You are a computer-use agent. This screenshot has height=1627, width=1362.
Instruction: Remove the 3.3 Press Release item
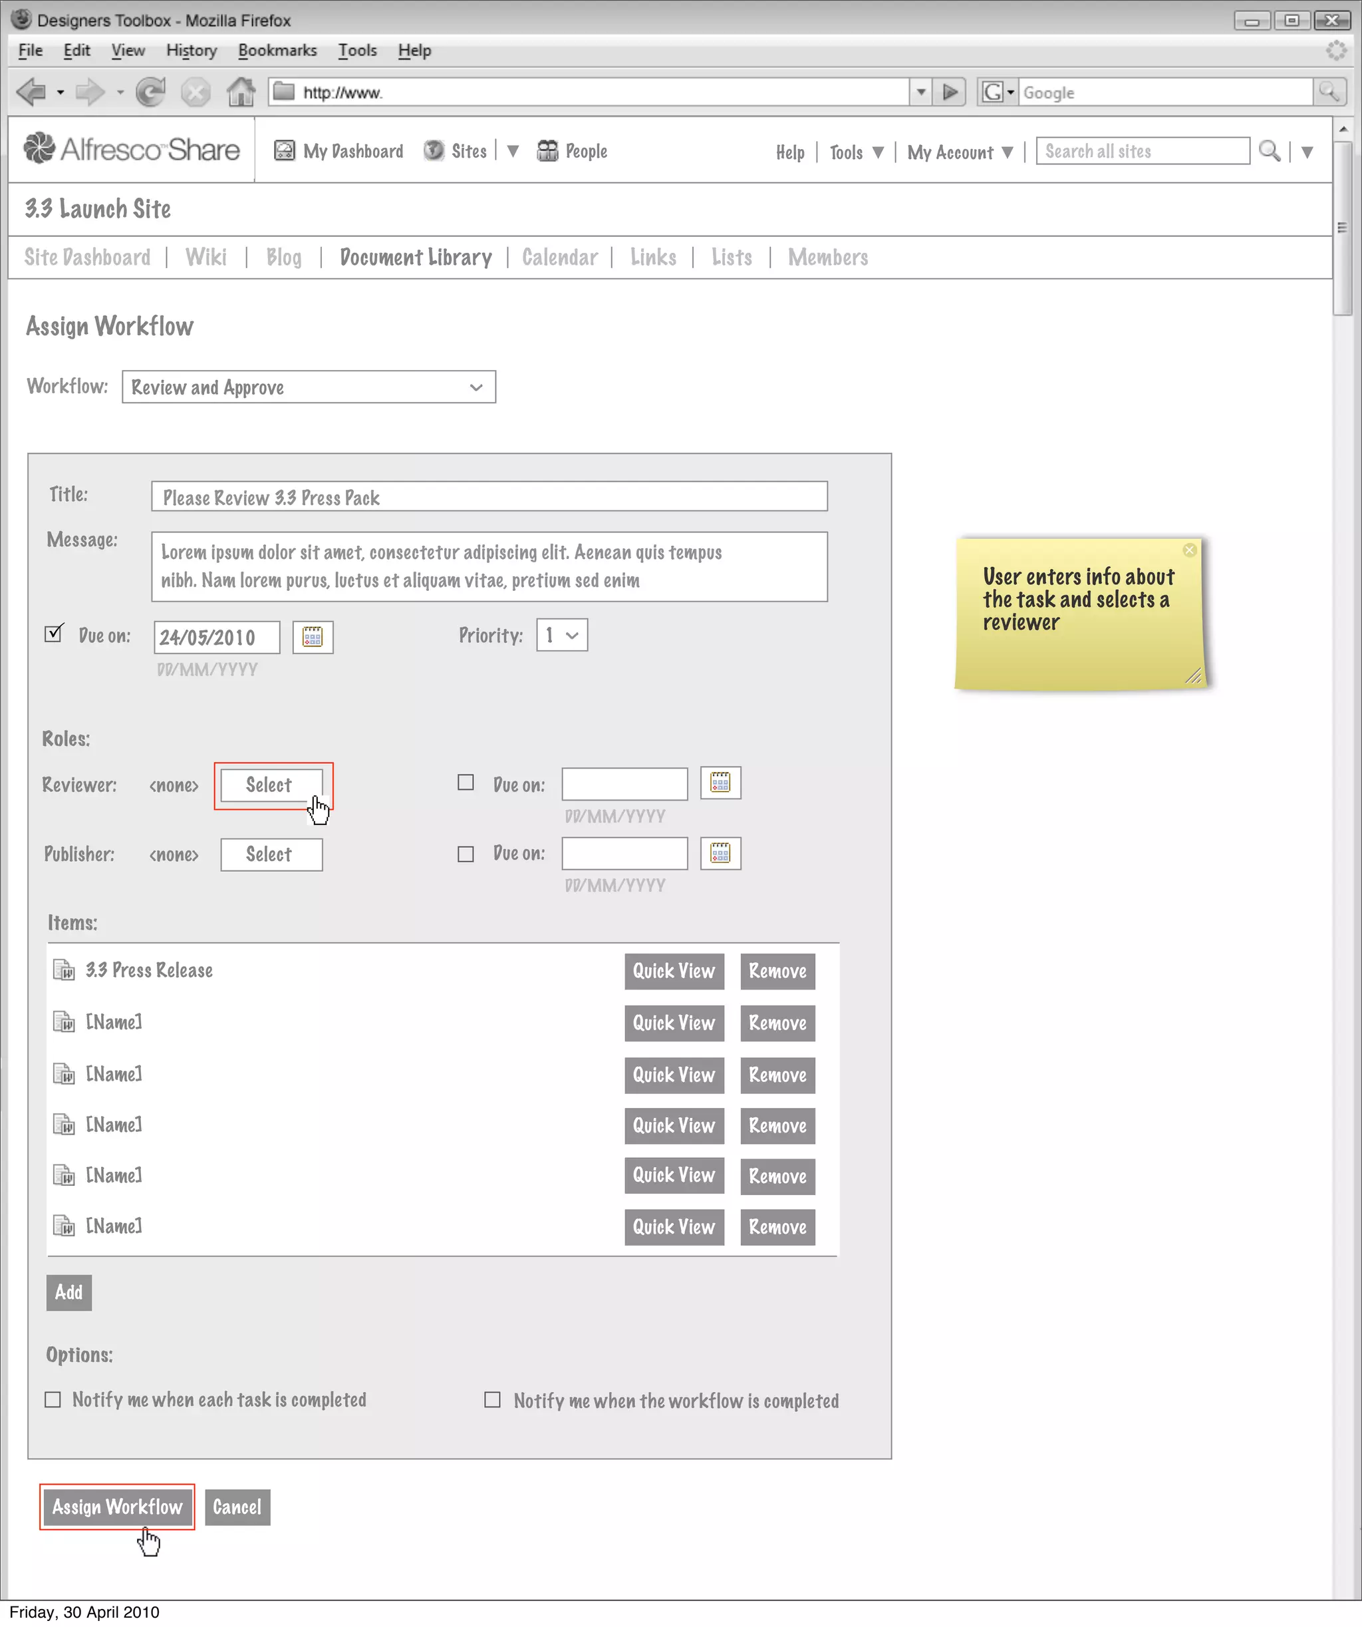(x=777, y=972)
